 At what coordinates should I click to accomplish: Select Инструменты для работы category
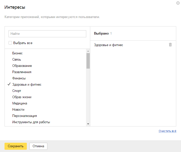31,122
